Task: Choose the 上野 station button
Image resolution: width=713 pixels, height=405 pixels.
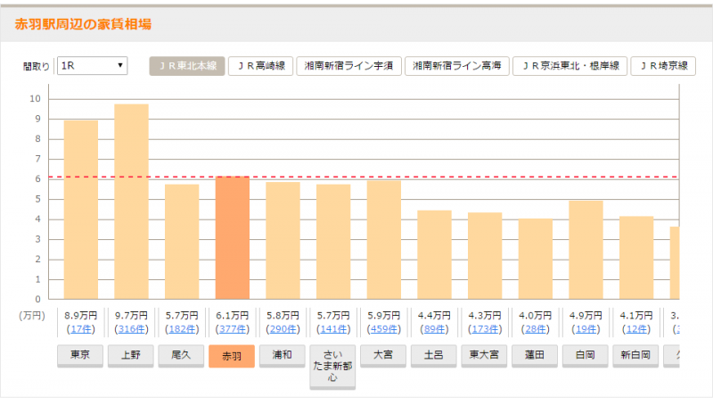Action: coord(130,355)
